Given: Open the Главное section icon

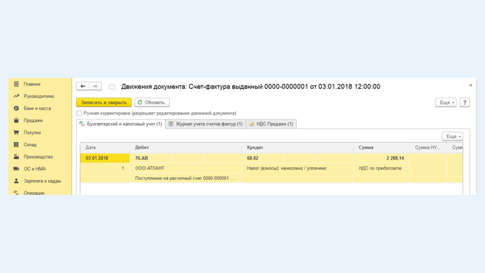Looking at the screenshot, I should click(16, 84).
